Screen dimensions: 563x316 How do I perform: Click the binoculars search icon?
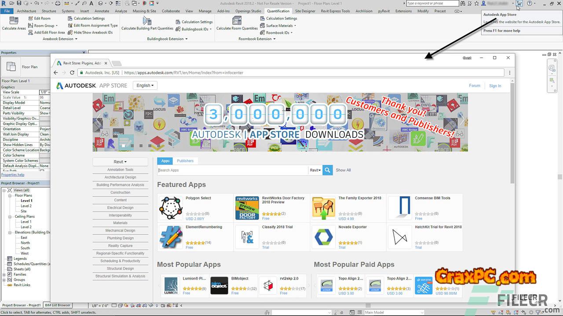coord(464,4)
